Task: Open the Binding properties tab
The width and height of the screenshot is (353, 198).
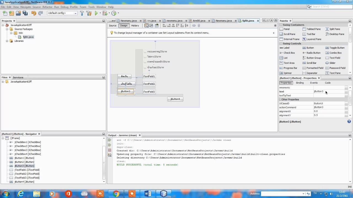Action: [299, 83]
